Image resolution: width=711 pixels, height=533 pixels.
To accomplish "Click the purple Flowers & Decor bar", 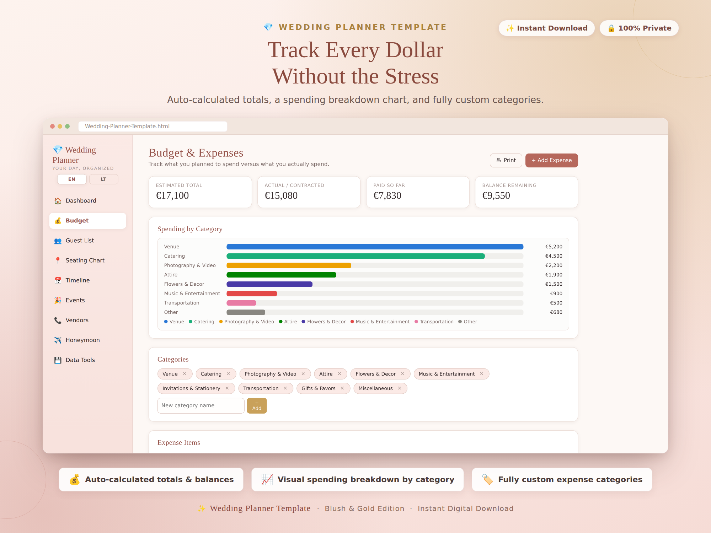I will pyautogui.click(x=269, y=284).
